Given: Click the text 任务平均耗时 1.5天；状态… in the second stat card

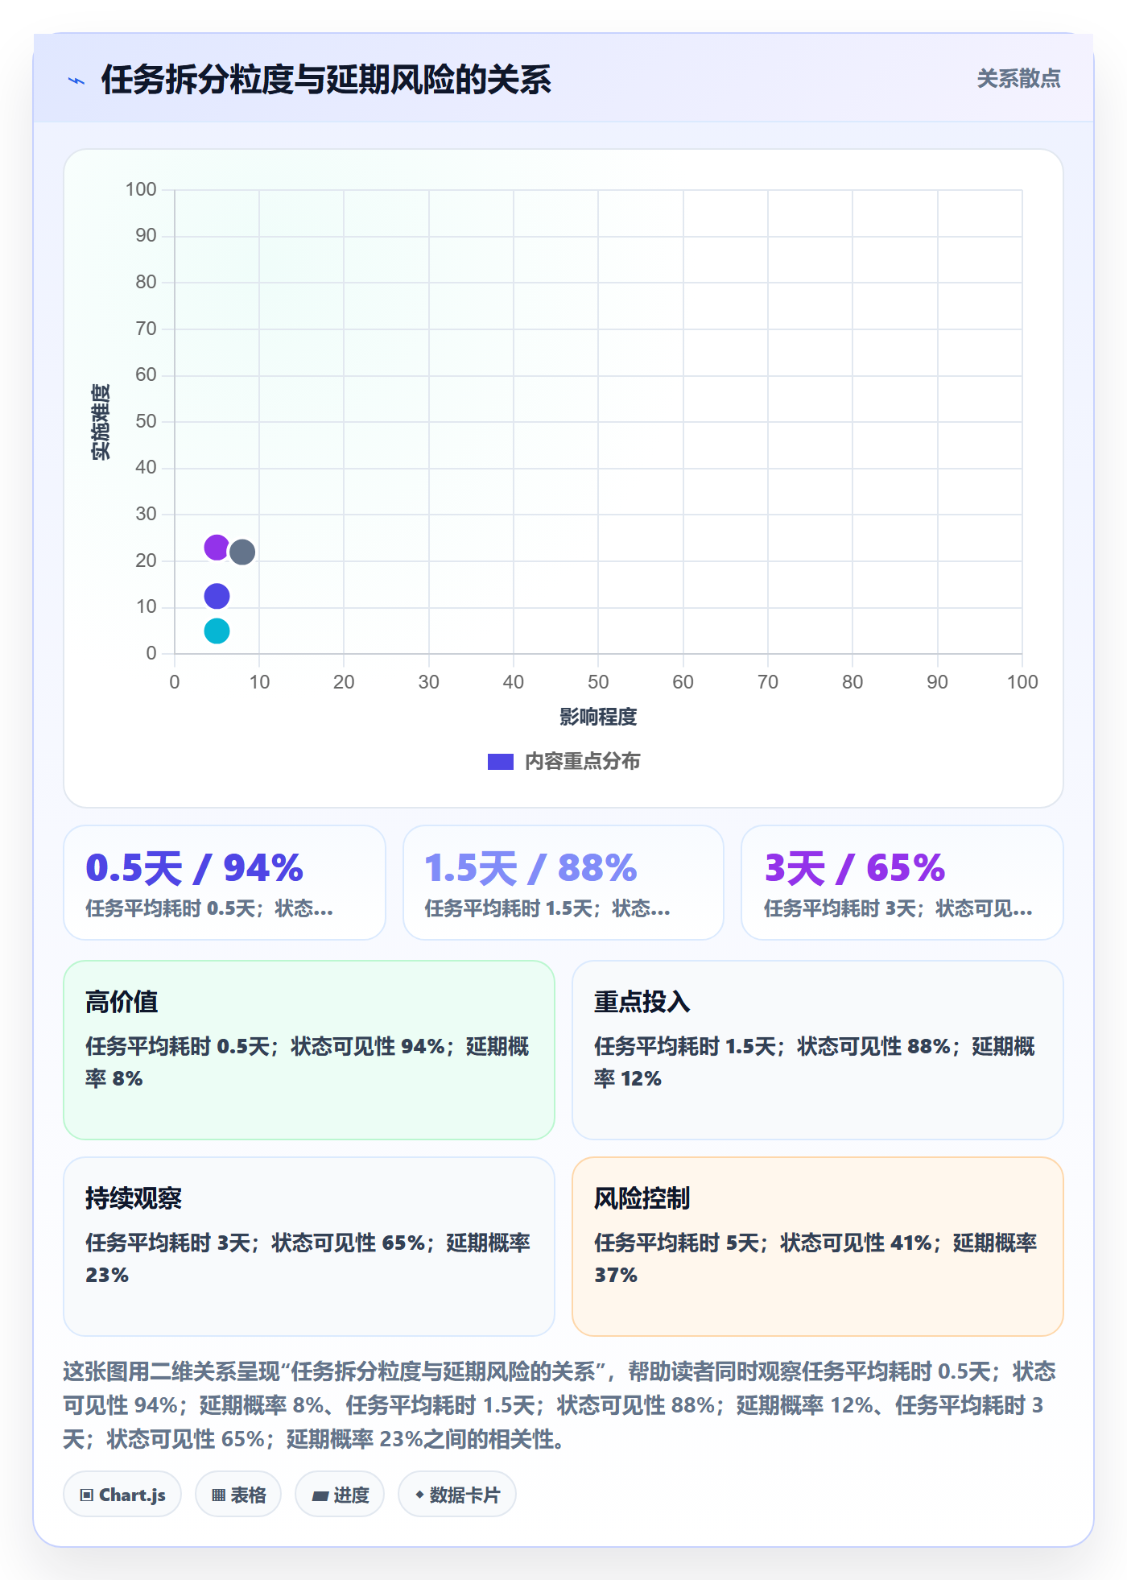Looking at the screenshot, I should point(547,909).
